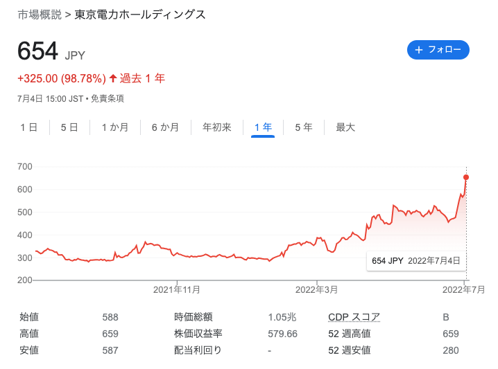Switch to the 6 か月 range tab
The image size is (498, 369).
pyautogui.click(x=165, y=127)
